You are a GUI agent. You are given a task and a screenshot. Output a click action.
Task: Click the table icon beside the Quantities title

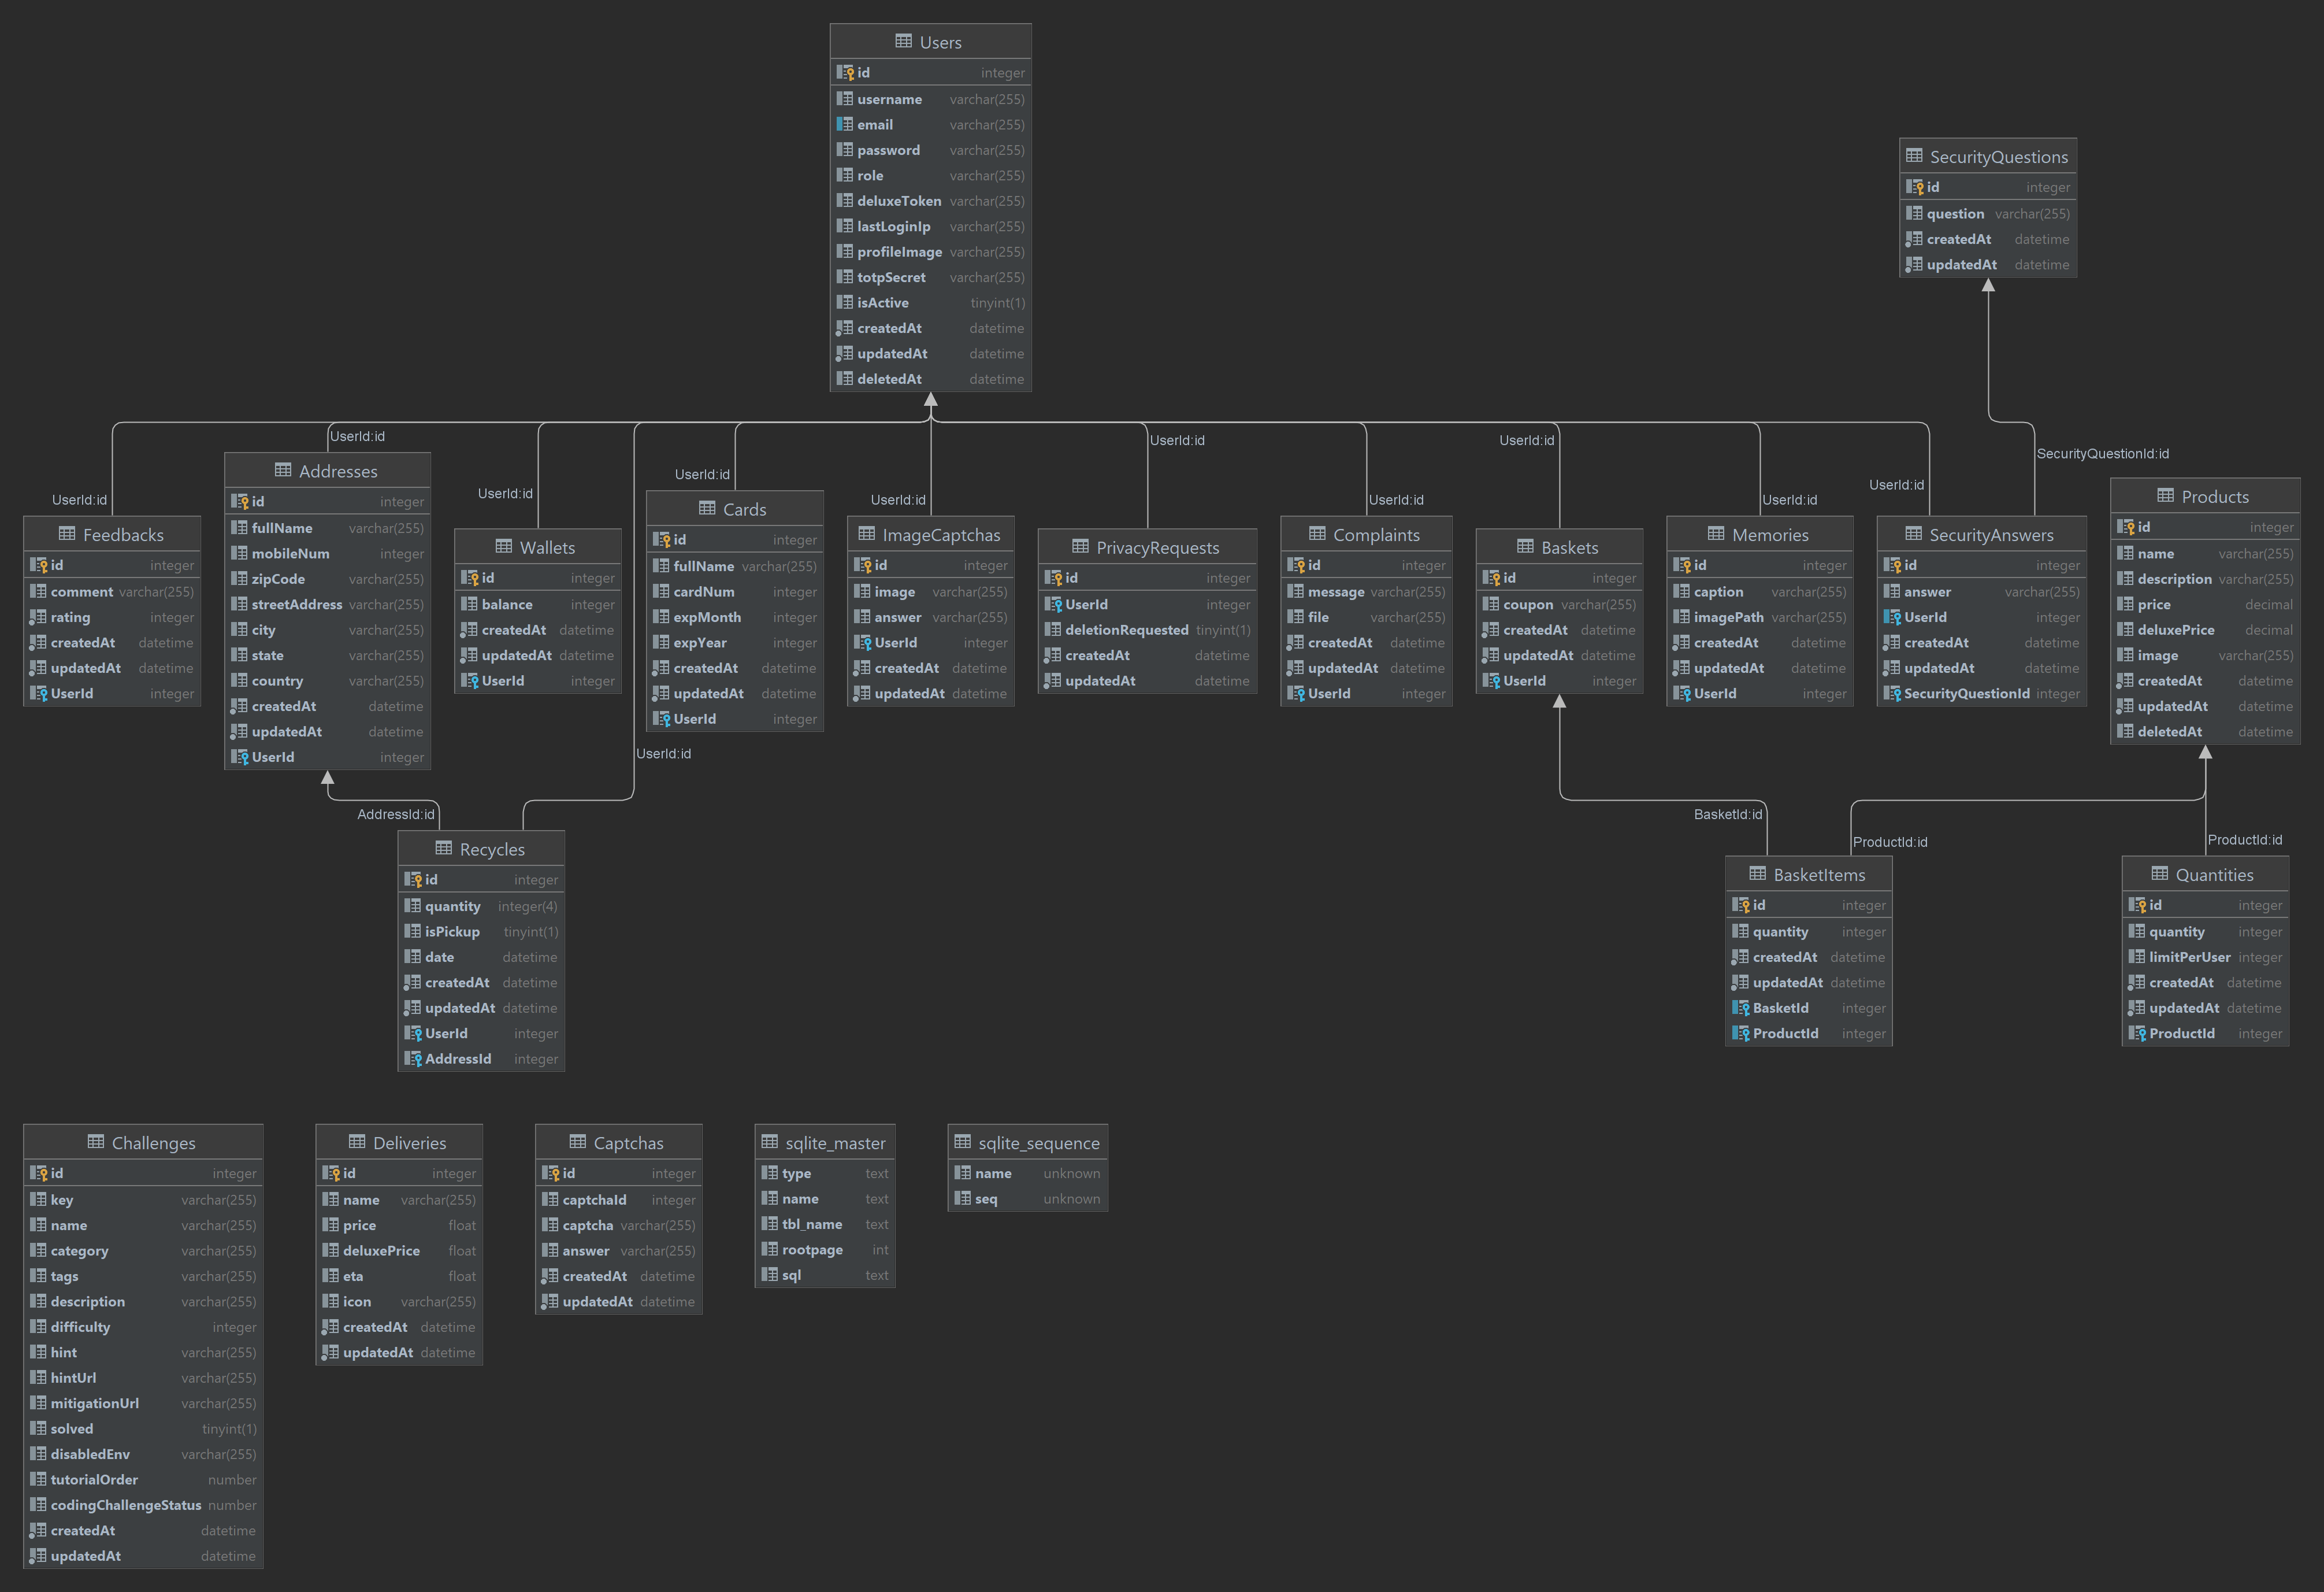(2160, 873)
